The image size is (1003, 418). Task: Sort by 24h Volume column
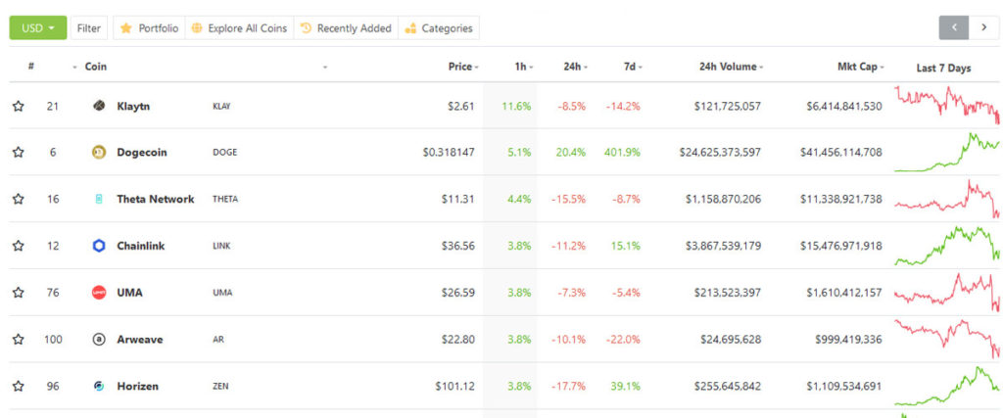[728, 67]
